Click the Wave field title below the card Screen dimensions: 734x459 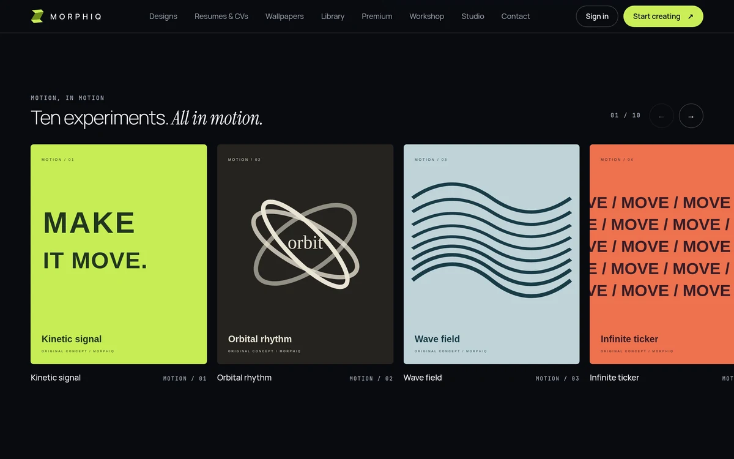coord(423,378)
